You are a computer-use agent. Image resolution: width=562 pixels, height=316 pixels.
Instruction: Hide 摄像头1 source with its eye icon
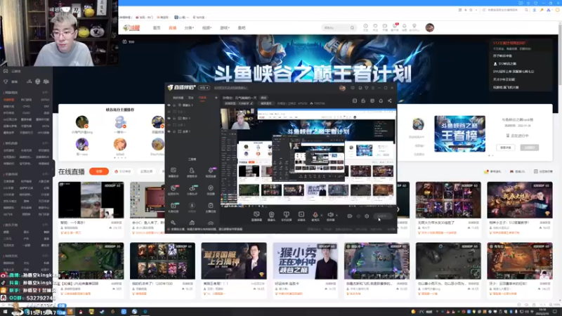[x=169, y=105]
